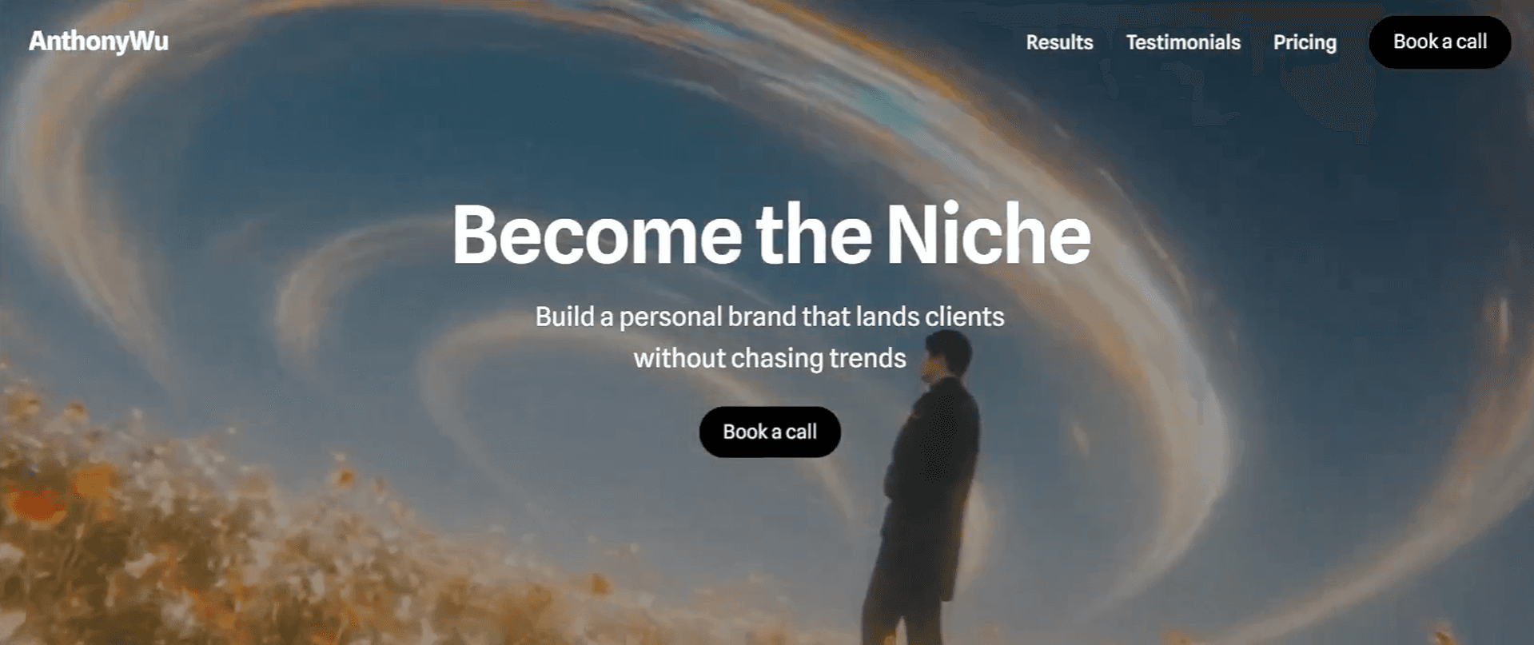Open the Results navigation link

(x=1059, y=42)
